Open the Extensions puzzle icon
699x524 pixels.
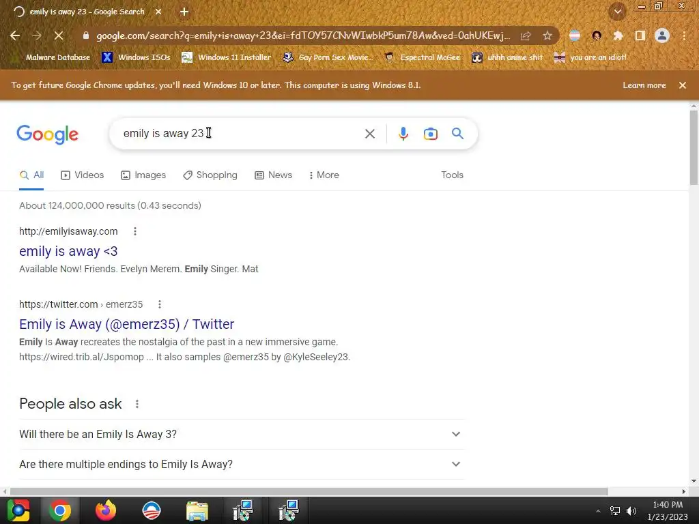coord(618,35)
